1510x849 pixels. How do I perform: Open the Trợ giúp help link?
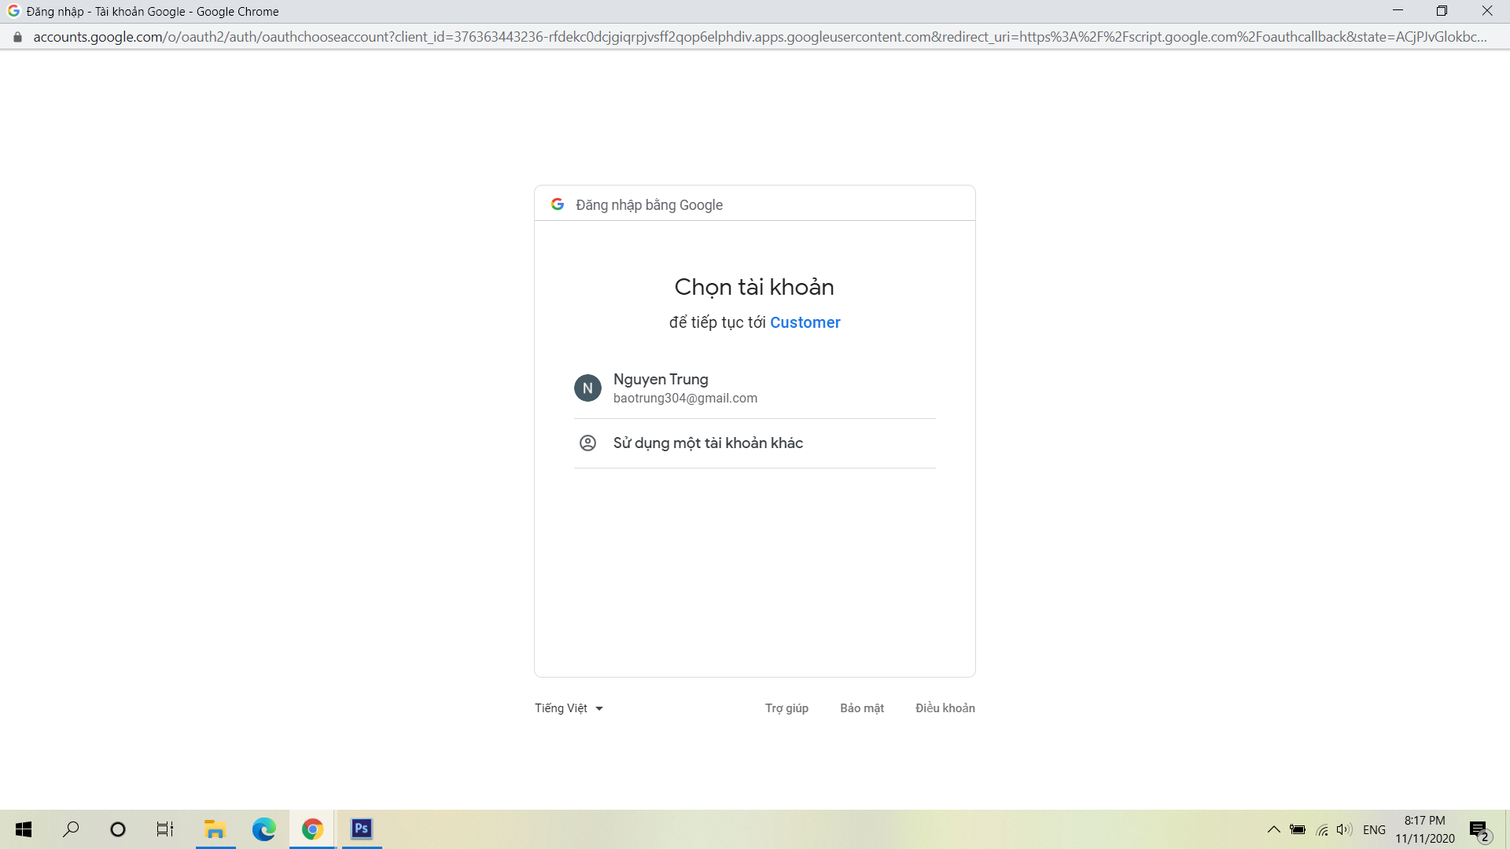click(786, 708)
